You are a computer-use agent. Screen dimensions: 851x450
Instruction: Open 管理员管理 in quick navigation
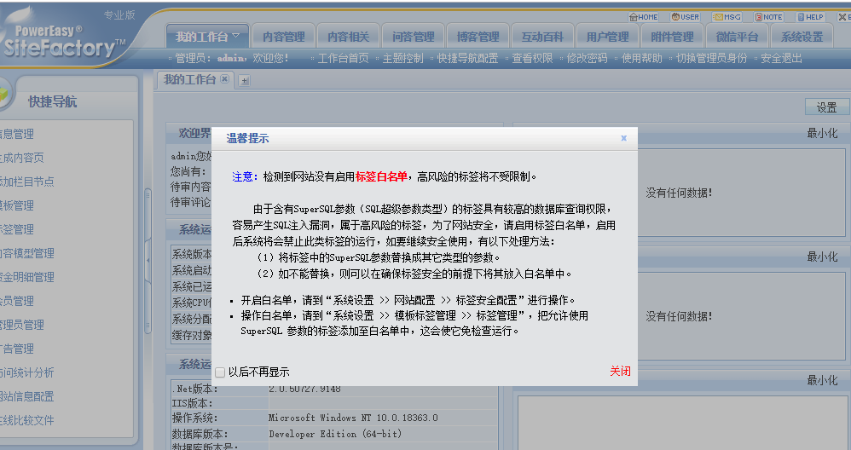click(22, 325)
